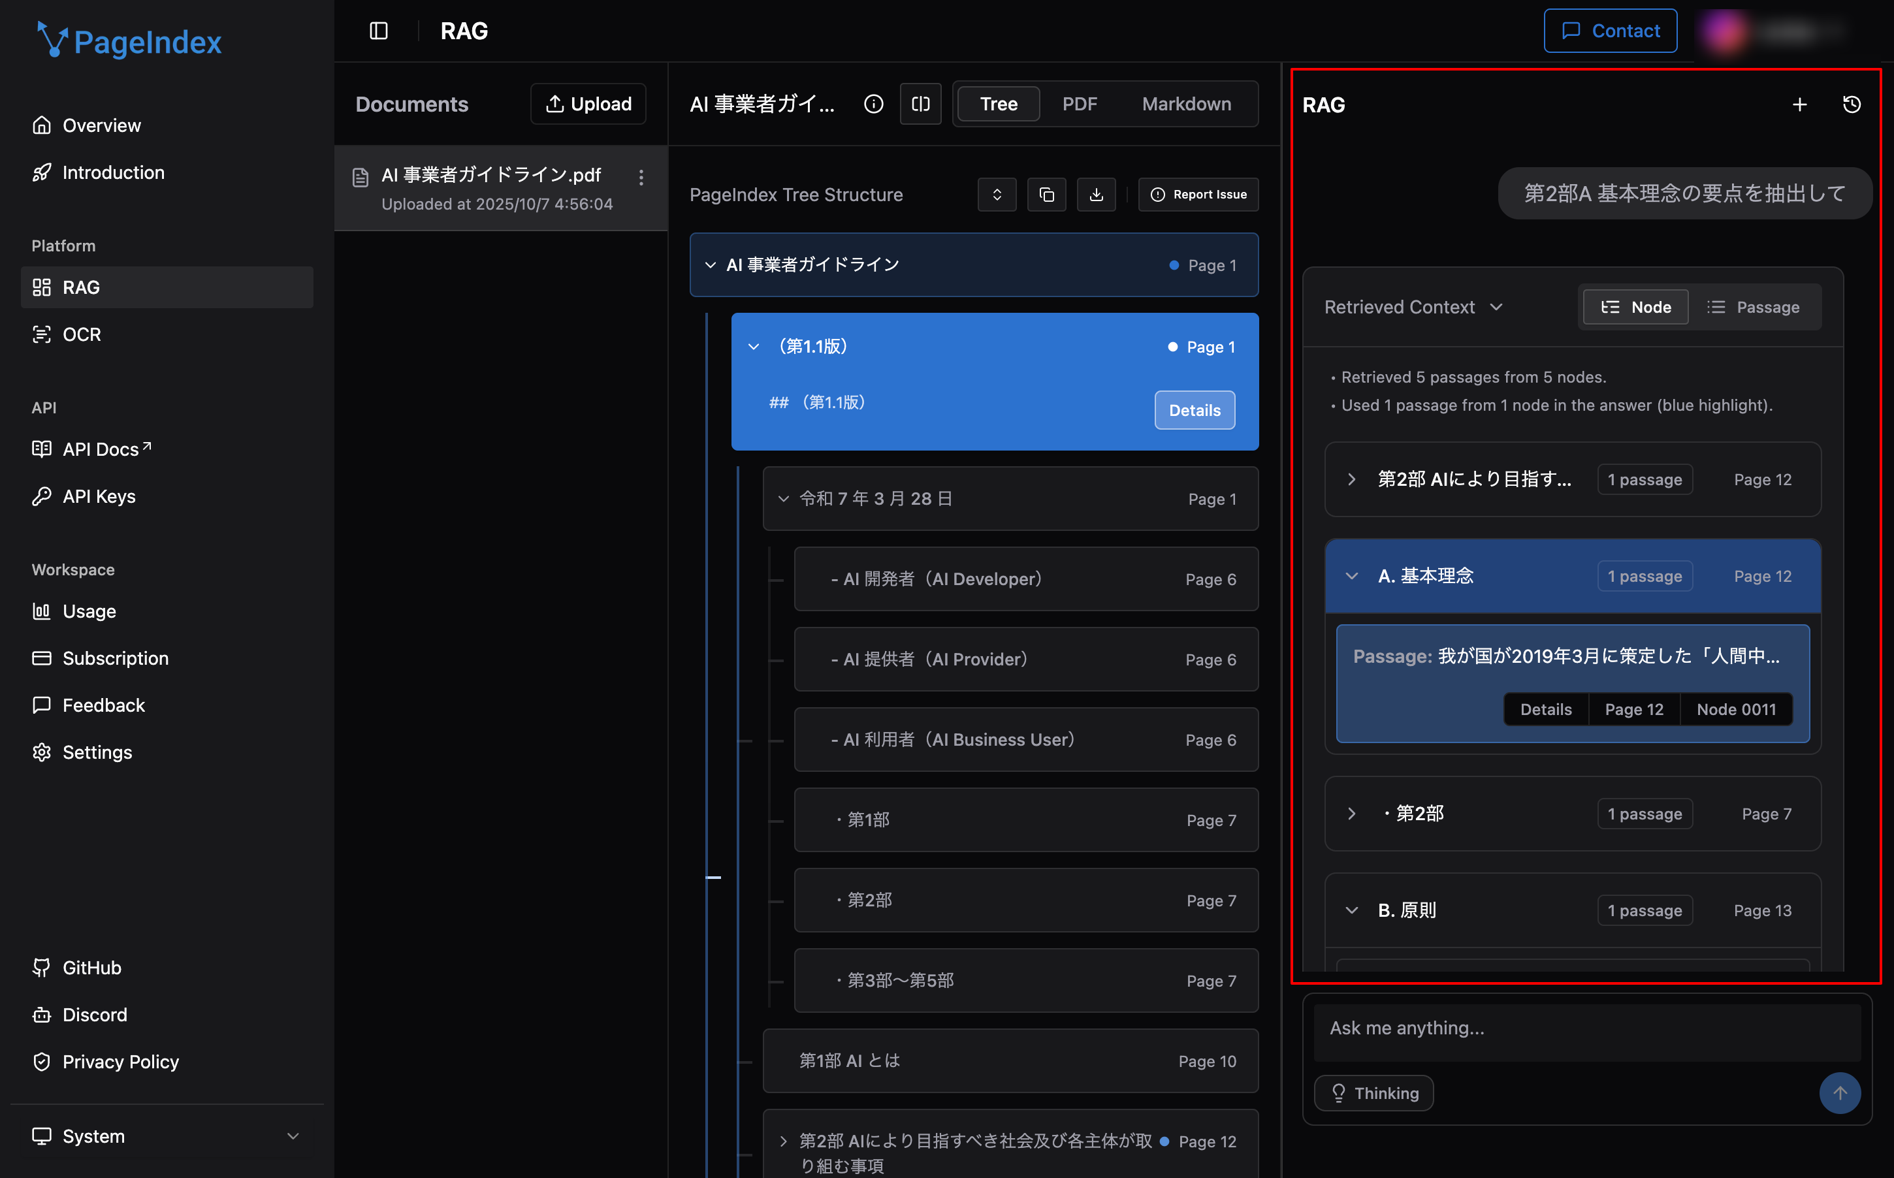This screenshot has width=1894, height=1178.
Task: Enable the Thinking mode toggle
Action: [1373, 1093]
